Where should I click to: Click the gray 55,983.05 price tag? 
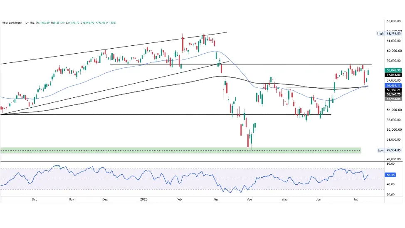(x=393, y=99)
